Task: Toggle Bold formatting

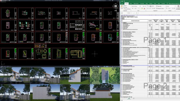Action: [132, 8]
